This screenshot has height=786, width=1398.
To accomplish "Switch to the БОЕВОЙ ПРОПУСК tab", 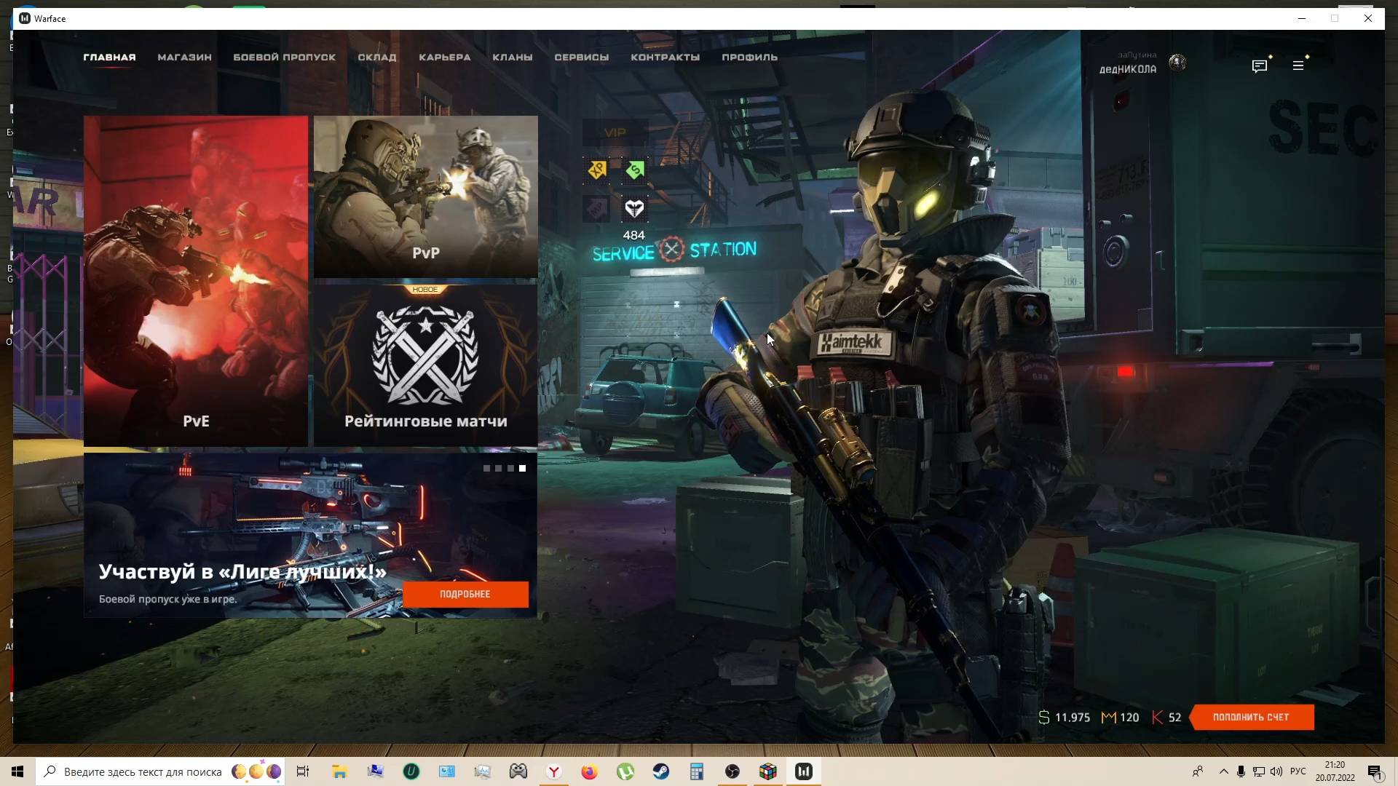I will 284,57.
